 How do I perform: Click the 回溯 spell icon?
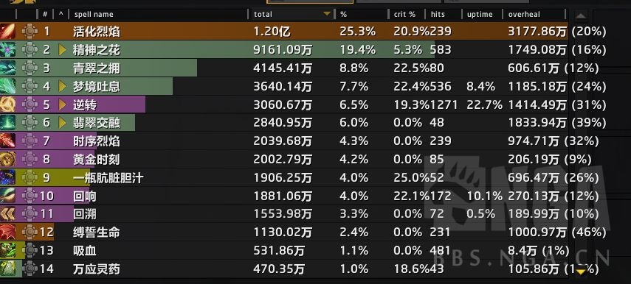[x=7, y=214]
